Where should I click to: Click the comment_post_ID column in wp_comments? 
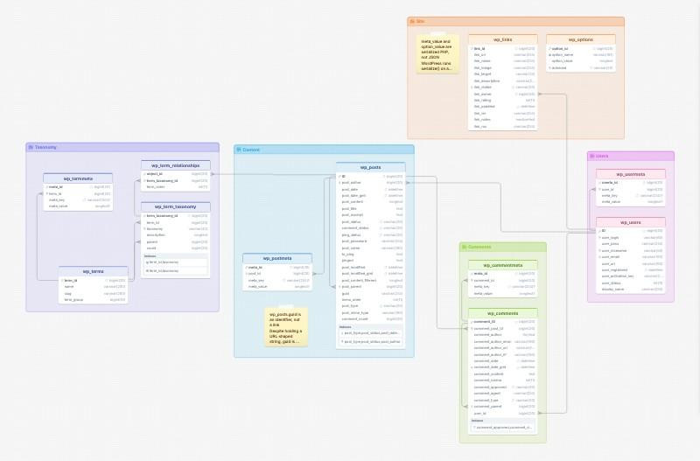point(502,328)
